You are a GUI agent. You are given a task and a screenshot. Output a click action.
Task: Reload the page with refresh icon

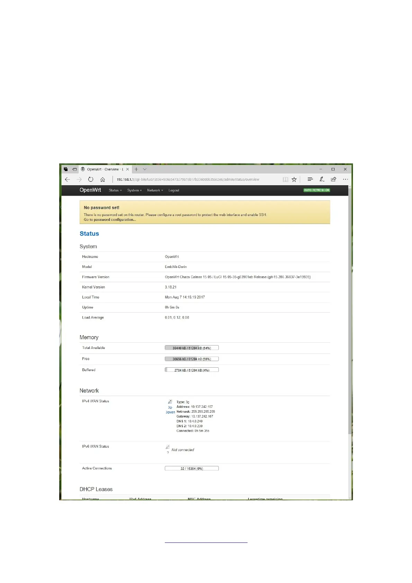click(91, 179)
